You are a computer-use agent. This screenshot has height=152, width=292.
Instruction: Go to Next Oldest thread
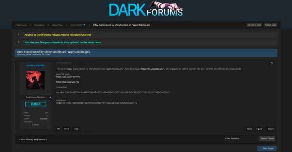coord(26,139)
